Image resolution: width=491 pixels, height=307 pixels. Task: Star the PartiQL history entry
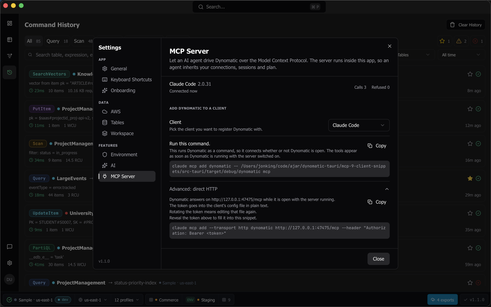click(470, 248)
